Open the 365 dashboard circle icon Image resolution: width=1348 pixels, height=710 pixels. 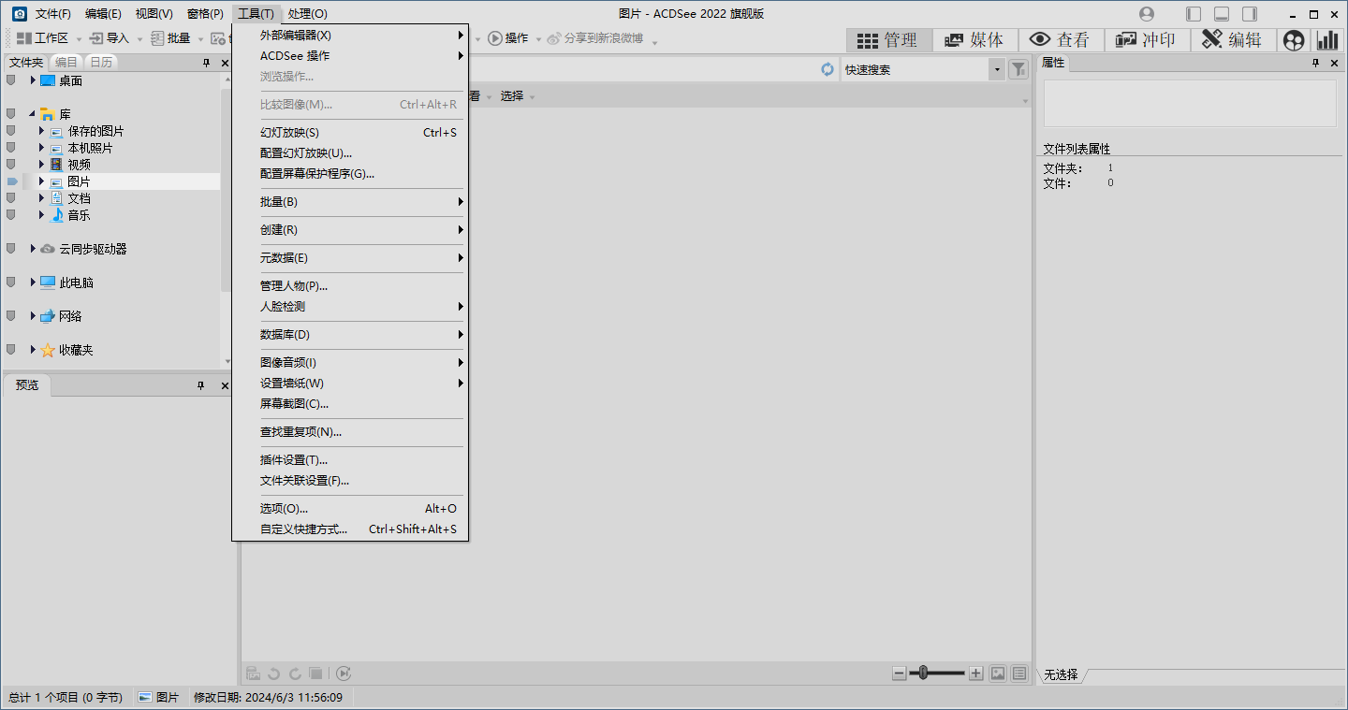pos(1294,40)
